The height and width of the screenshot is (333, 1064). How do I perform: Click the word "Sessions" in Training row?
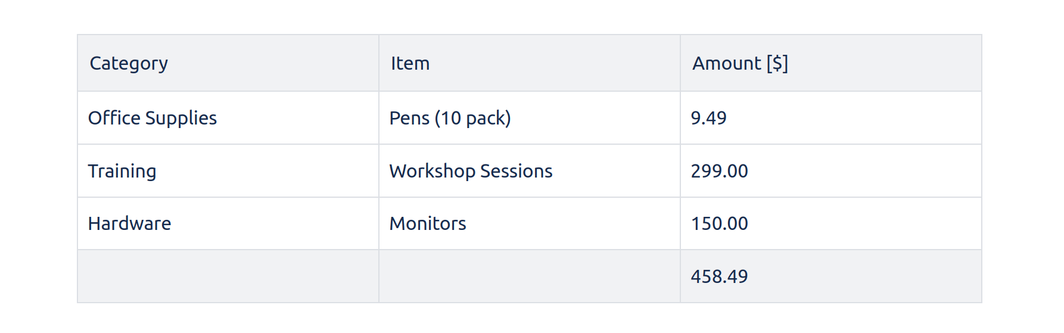(516, 171)
